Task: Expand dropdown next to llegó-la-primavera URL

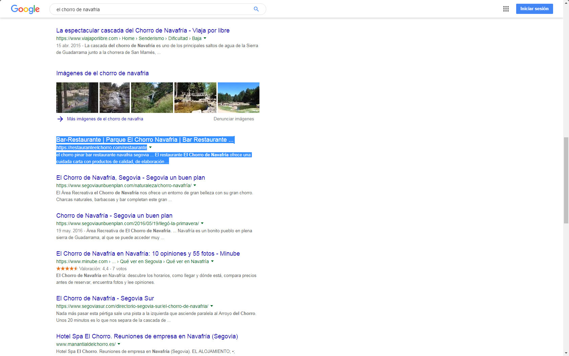Action: [x=202, y=223]
